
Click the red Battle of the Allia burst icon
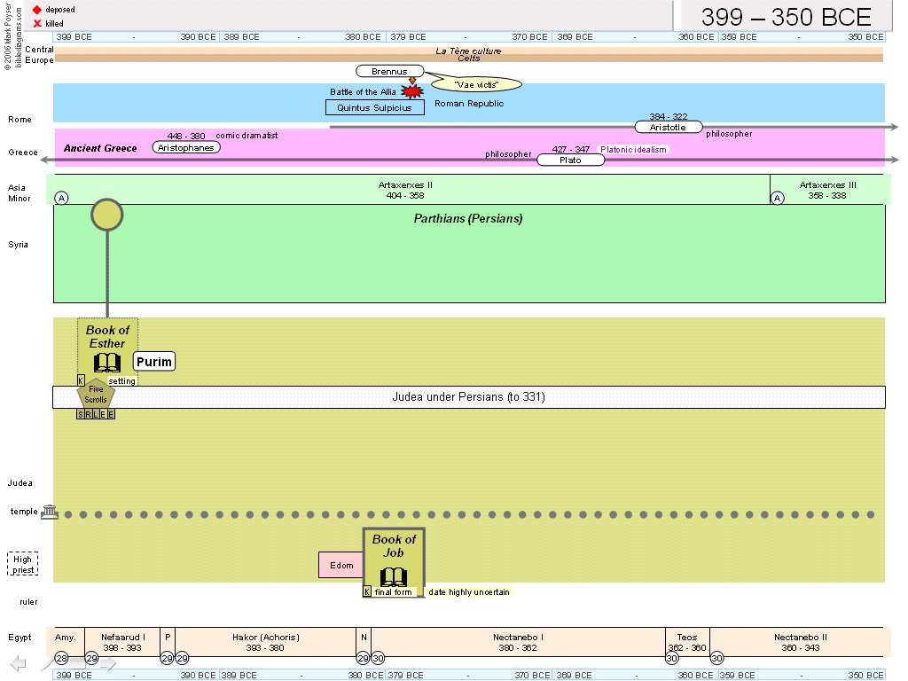coord(411,91)
